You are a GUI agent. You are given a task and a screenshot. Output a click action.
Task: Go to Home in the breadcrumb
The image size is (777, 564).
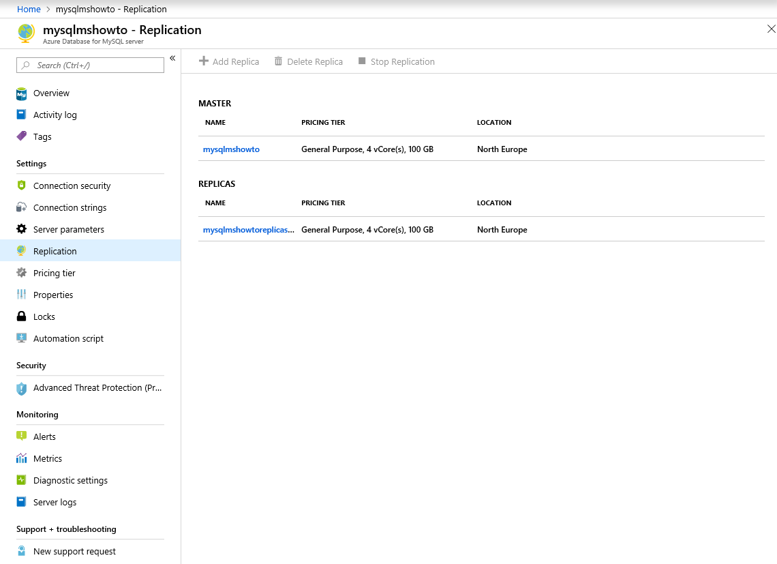[29, 9]
